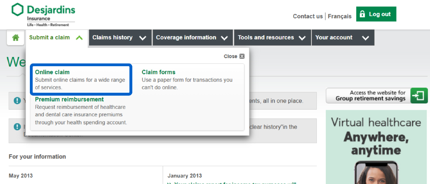Open the Online claim menu option
430x184 pixels.
coord(52,72)
